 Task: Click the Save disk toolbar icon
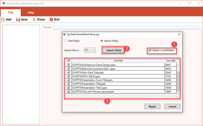tap(18, 19)
